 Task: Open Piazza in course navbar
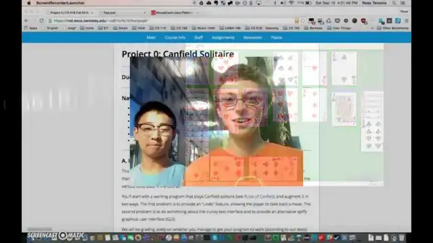(277, 38)
